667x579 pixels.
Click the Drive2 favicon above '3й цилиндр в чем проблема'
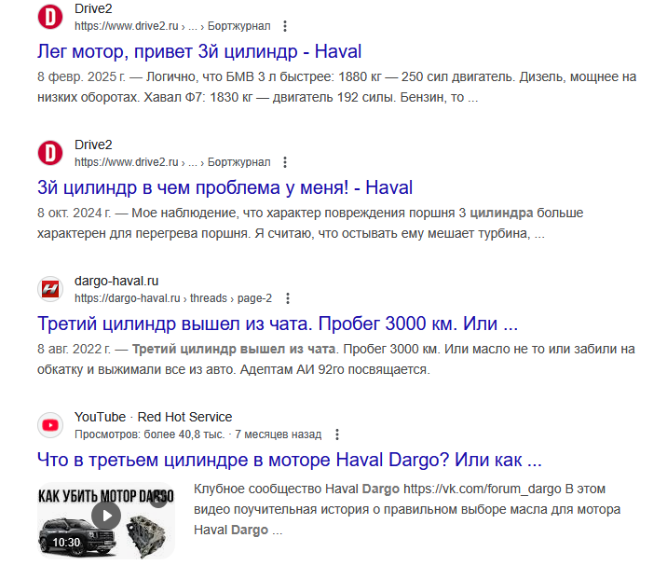pos(50,153)
